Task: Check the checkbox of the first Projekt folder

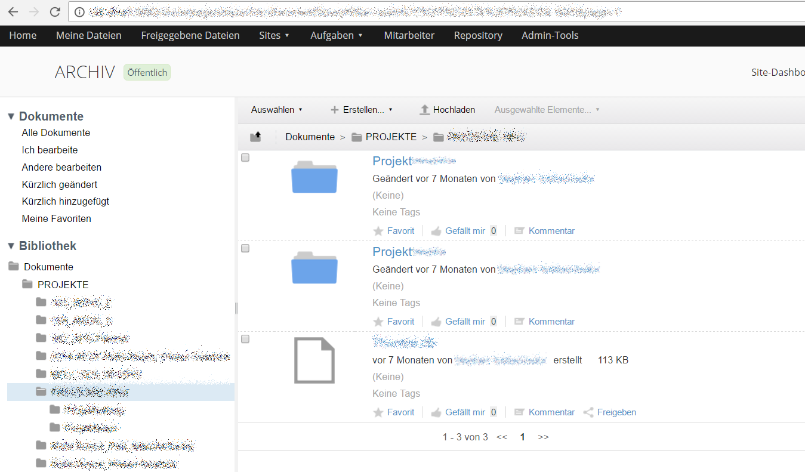Action: 245,157
